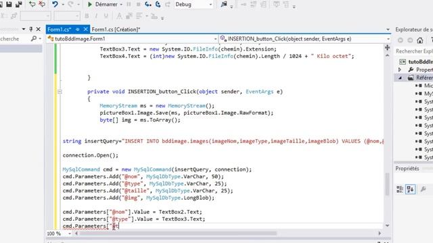Click the Find in Files toolbar icon
Image resolution: width=433 pixels, height=243 pixels.
[224, 4]
